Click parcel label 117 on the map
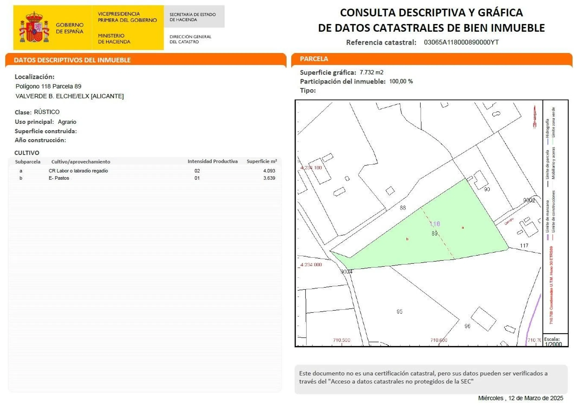The width and height of the screenshot is (577, 406). click(524, 245)
